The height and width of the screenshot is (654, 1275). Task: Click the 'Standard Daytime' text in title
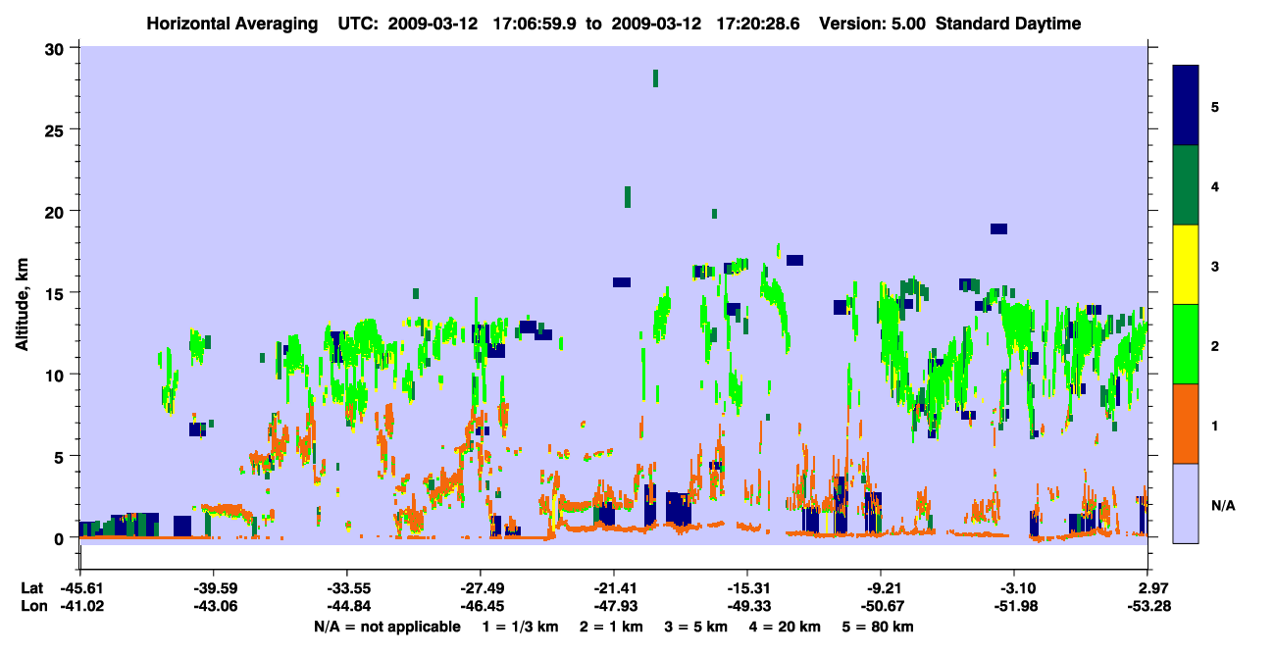click(1008, 24)
